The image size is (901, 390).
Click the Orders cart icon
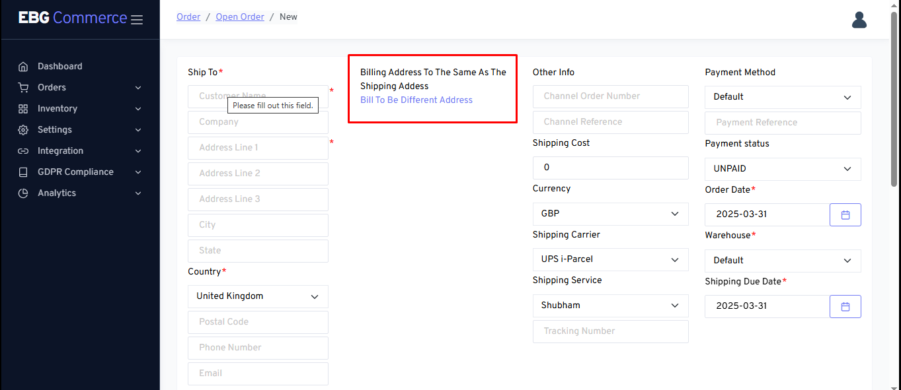(23, 88)
